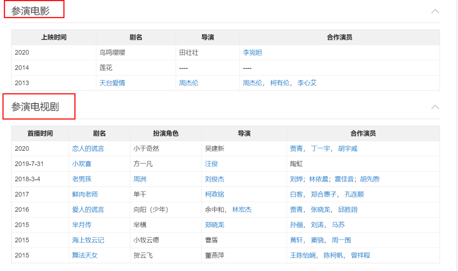
Task: Click the director 周杰伦 link
Action: tap(188, 83)
